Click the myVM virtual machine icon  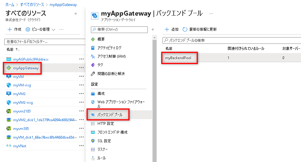click(9, 77)
